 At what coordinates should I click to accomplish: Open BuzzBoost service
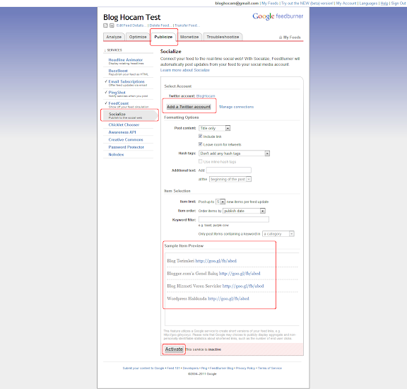(x=118, y=71)
